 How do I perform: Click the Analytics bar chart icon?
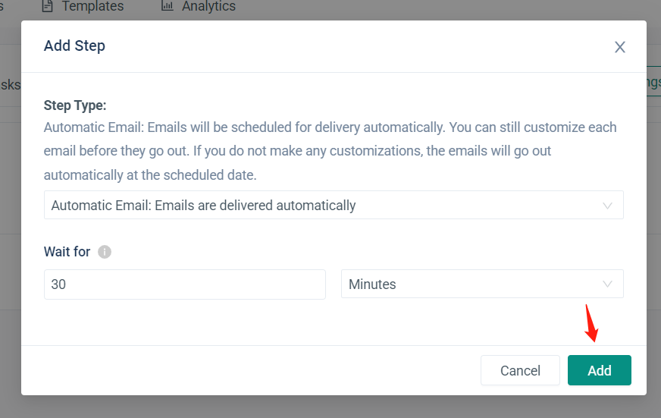[x=168, y=6]
